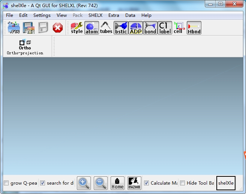Zoom out with minus magnifier
This screenshot has width=246, height=194.
coord(100,183)
